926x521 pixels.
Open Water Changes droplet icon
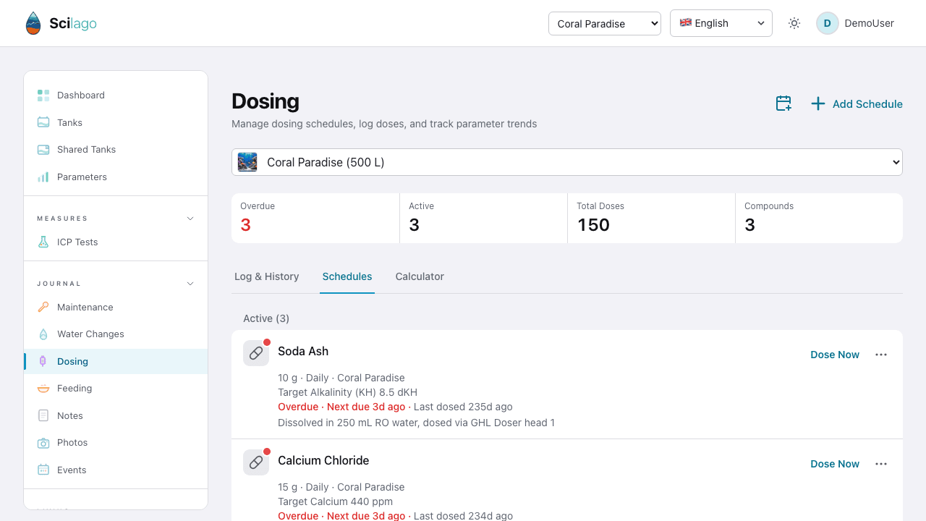coord(43,334)
